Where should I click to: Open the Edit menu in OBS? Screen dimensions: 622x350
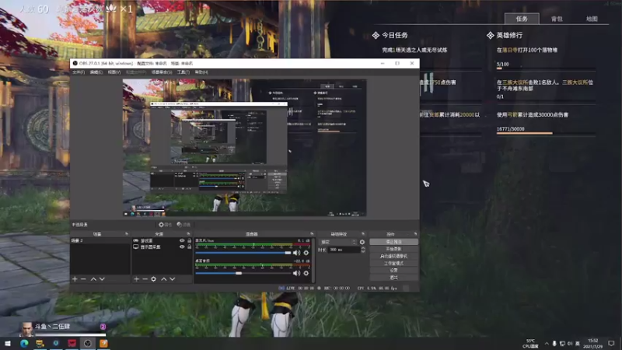point(96,72)
